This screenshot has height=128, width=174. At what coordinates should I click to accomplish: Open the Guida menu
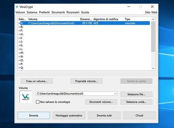tap(85, 12)
